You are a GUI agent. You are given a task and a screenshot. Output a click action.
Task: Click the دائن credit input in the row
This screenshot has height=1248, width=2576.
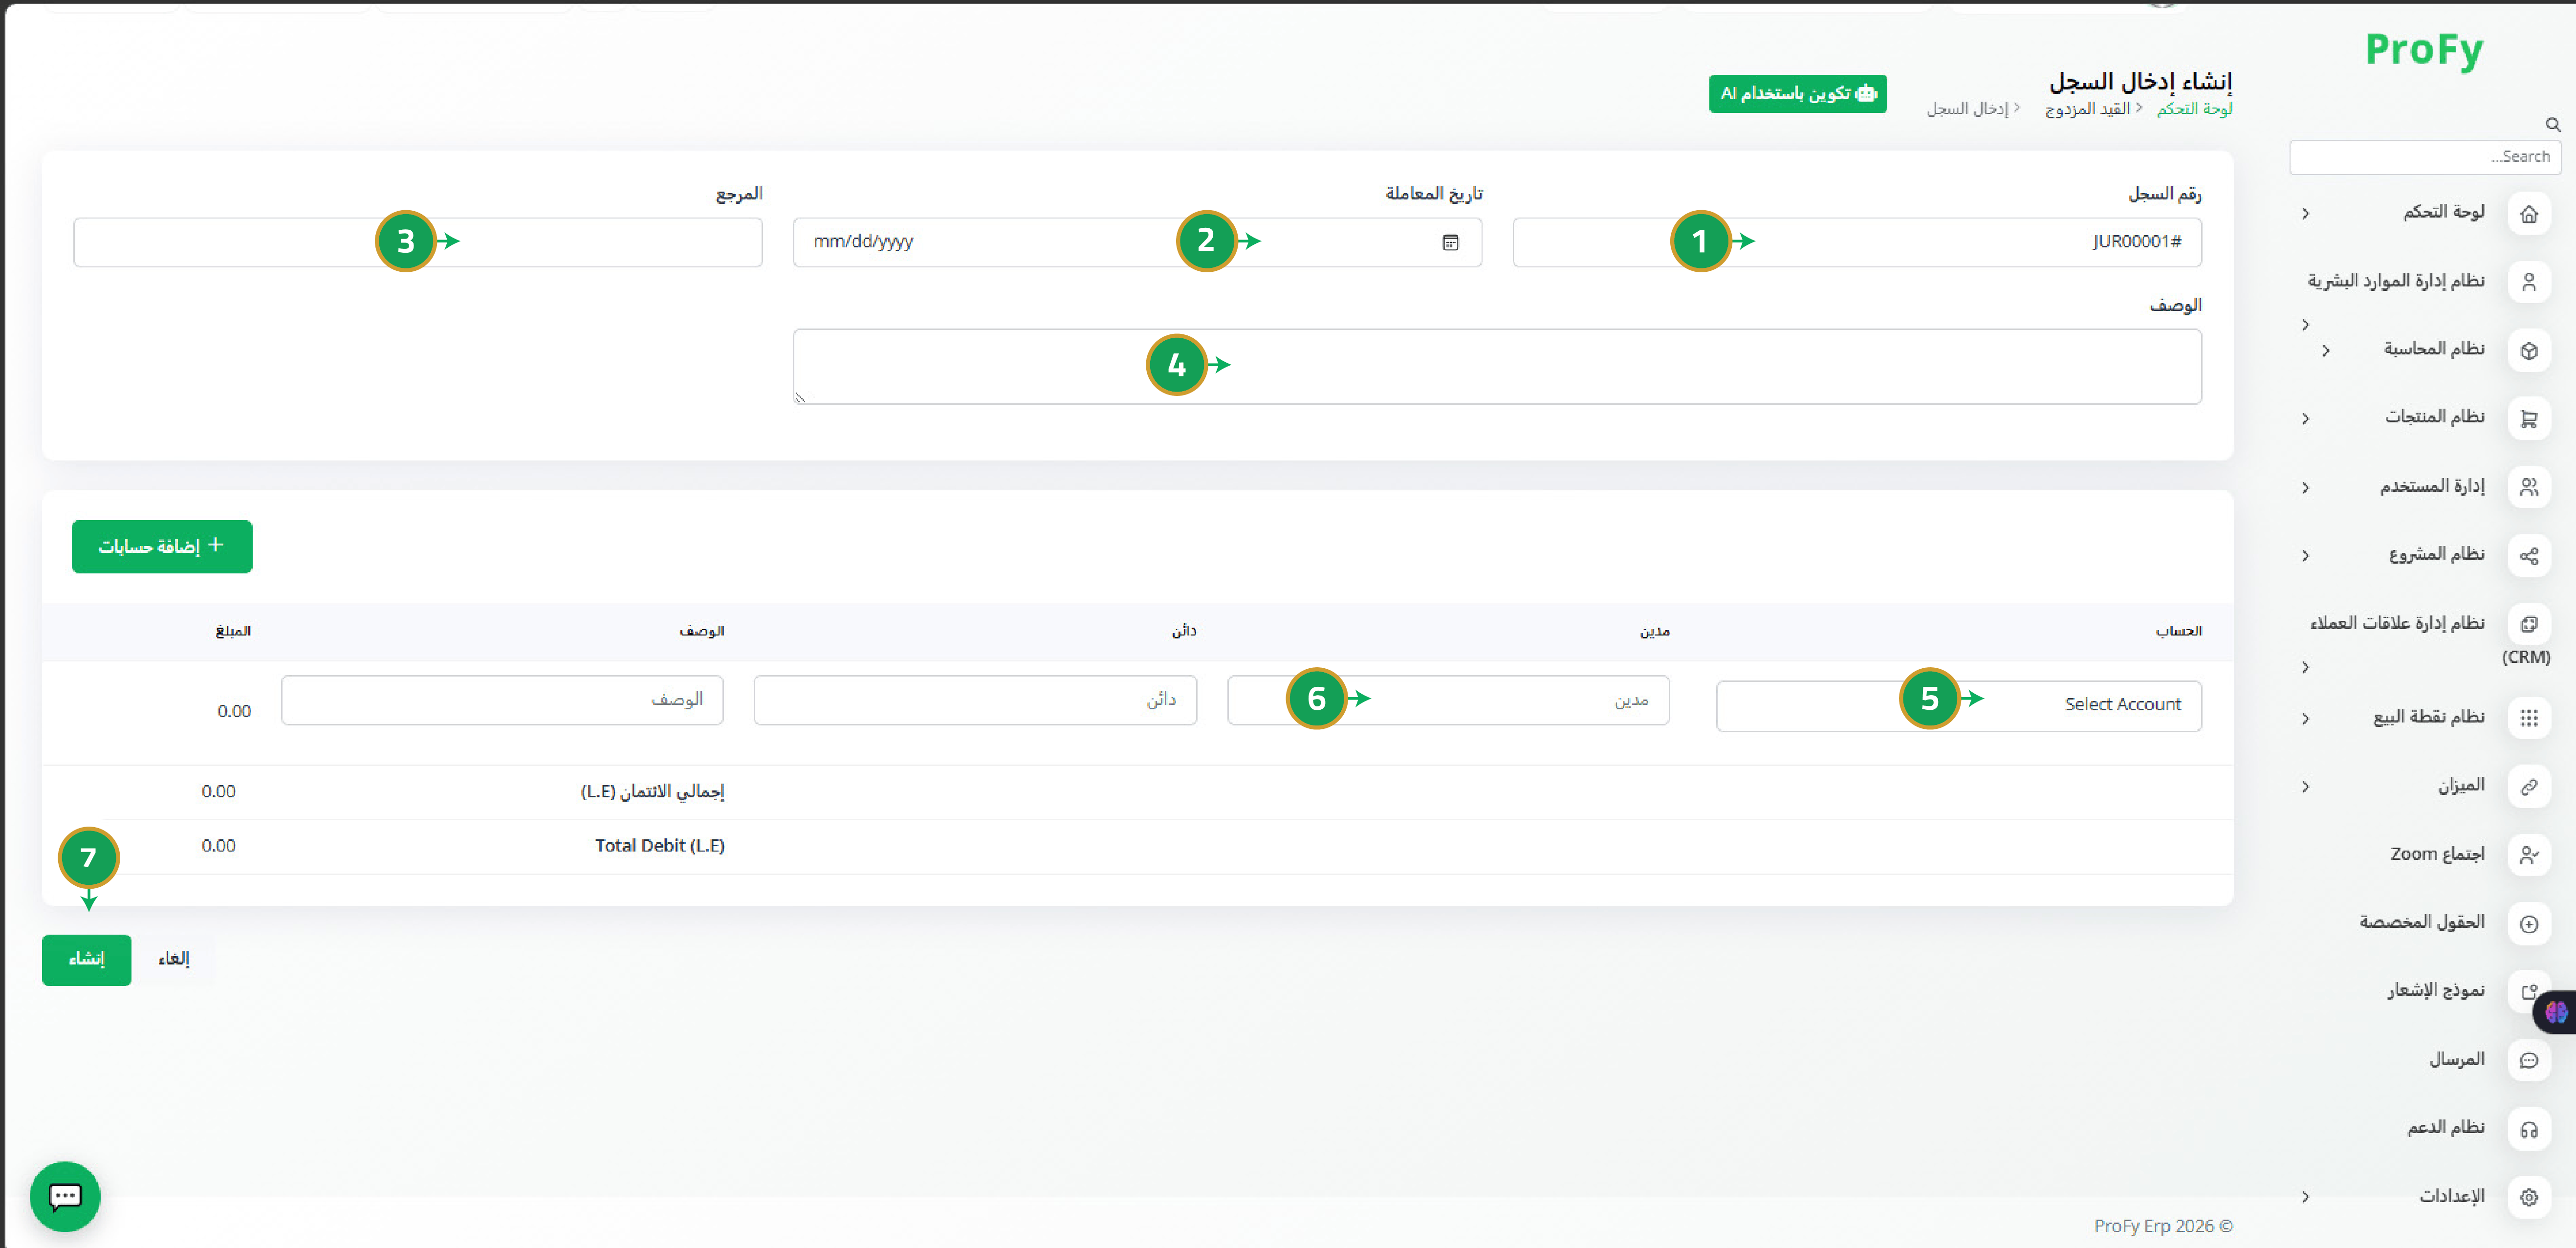pyautogui.click(x=975, y=700)
